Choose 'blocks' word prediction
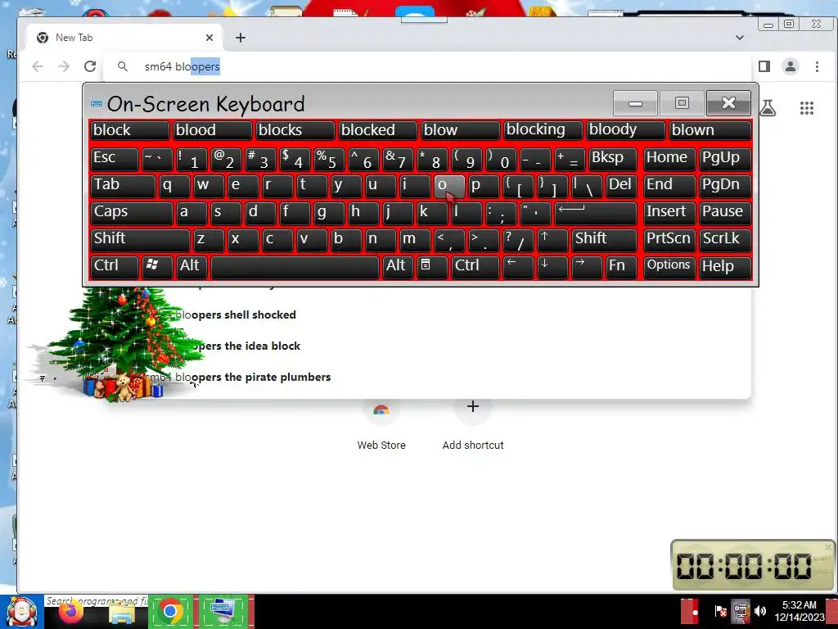The height and width of the screenshot is (629, 838). click(295, 130)
